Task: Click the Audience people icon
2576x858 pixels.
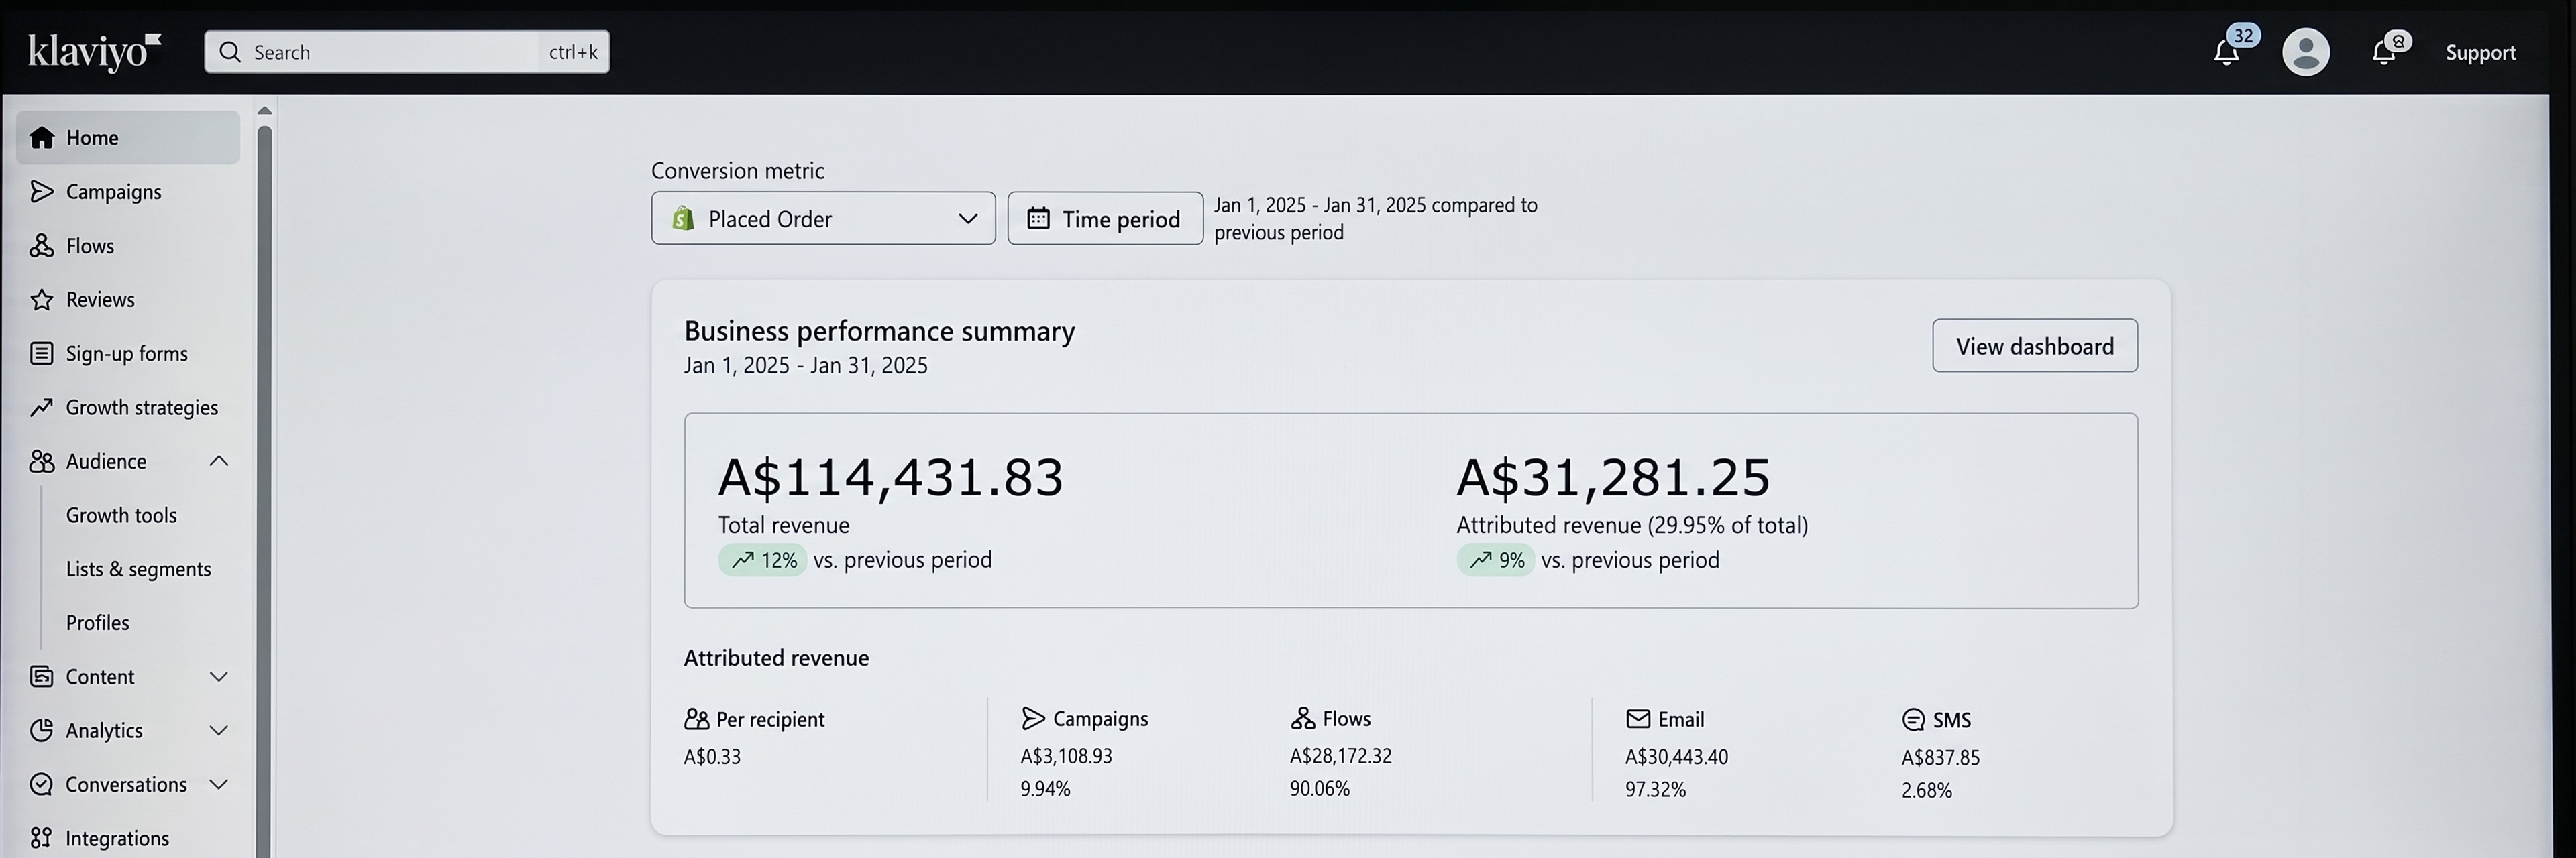Action: [x=41, y=461]
